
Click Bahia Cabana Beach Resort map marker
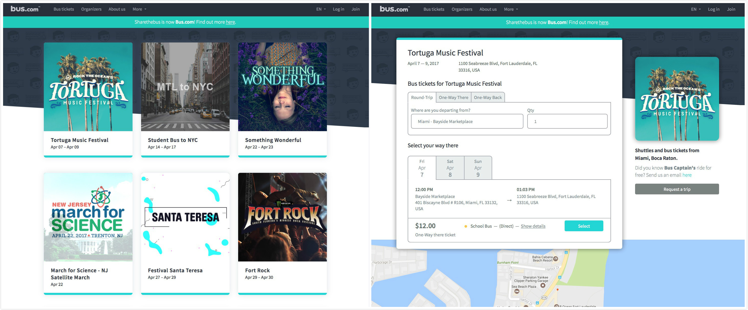tap(555, 259)
